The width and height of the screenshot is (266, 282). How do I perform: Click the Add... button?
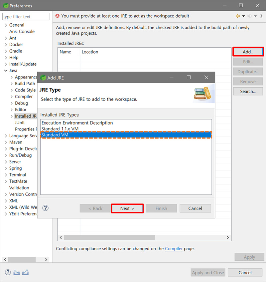point(248,52)
